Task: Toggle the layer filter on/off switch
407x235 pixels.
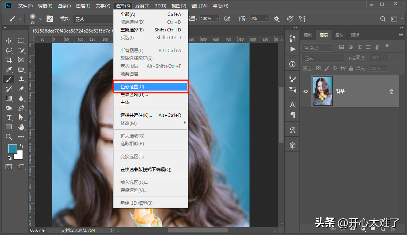Action: tap(387, 47)
